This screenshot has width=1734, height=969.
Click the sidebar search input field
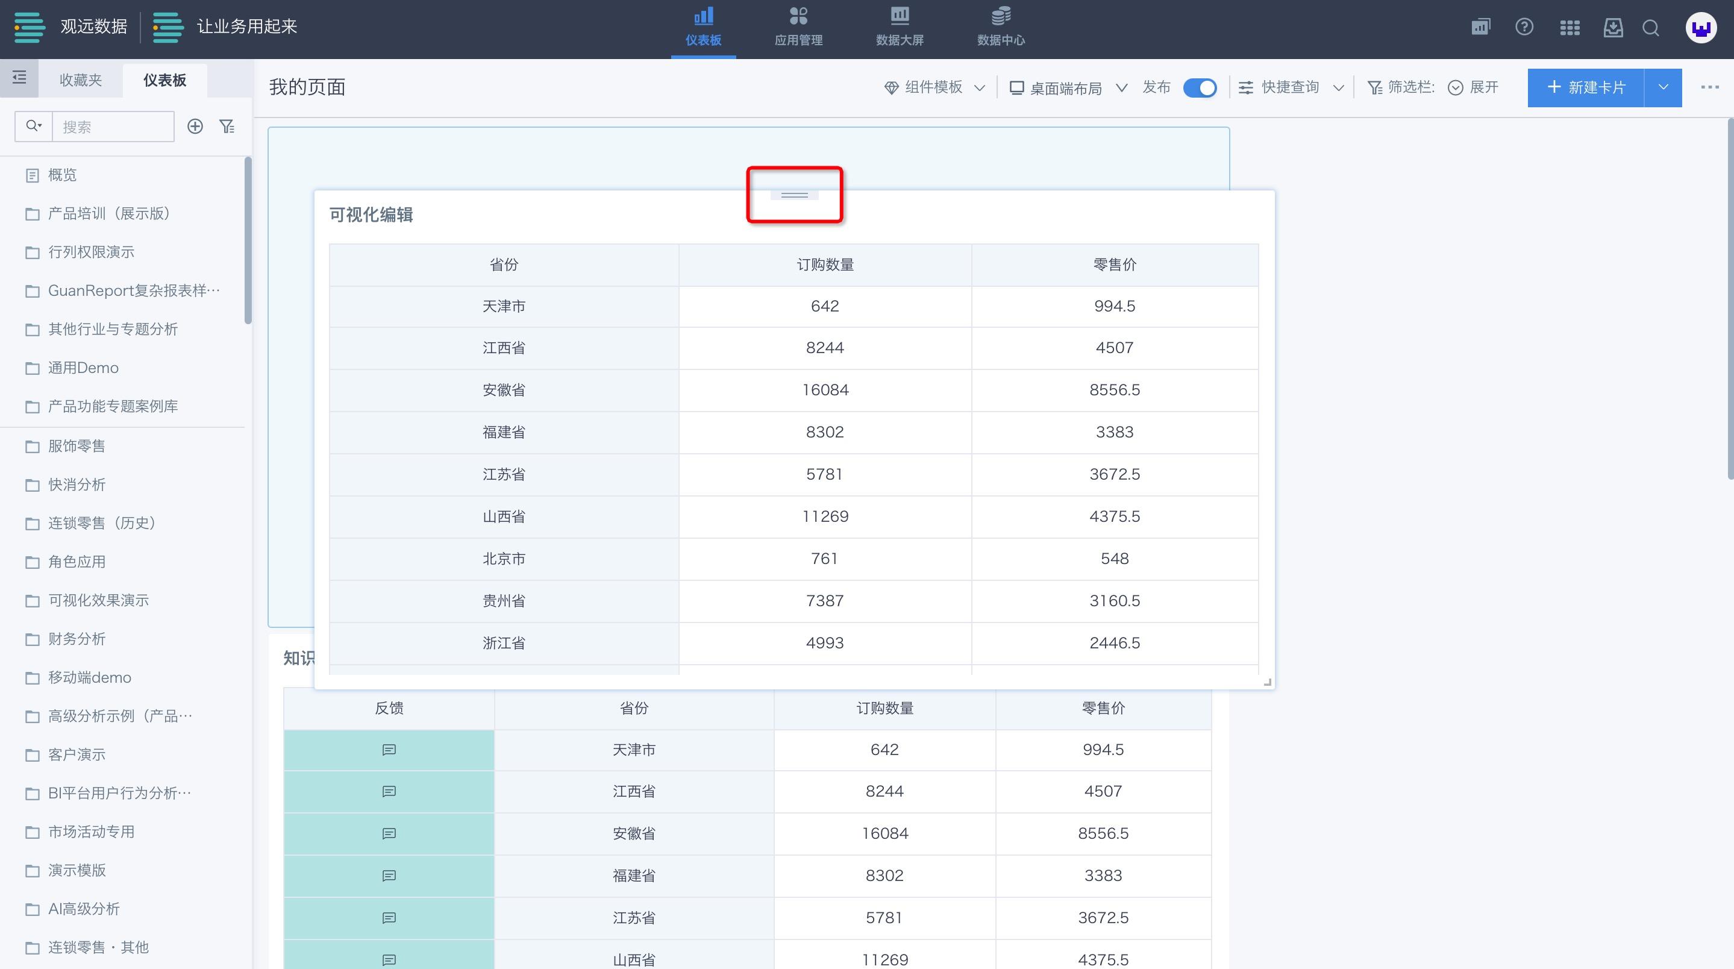[x=113, y=127]
